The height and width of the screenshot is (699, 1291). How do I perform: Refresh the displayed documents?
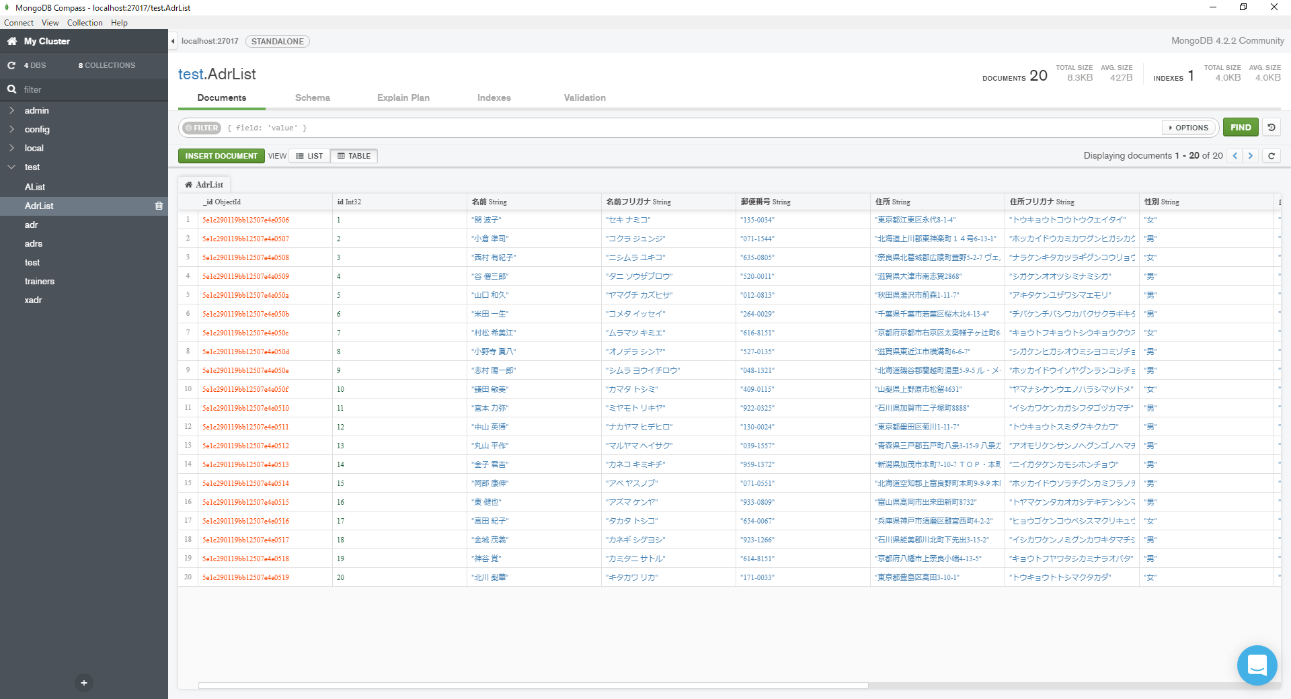[1272, 156]
